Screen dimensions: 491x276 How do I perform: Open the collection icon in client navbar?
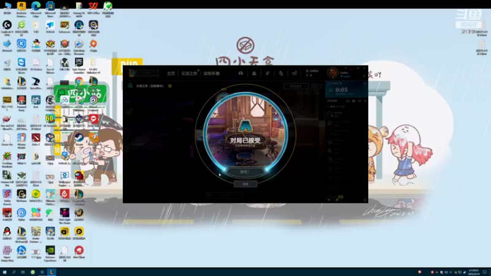[254, 73]
